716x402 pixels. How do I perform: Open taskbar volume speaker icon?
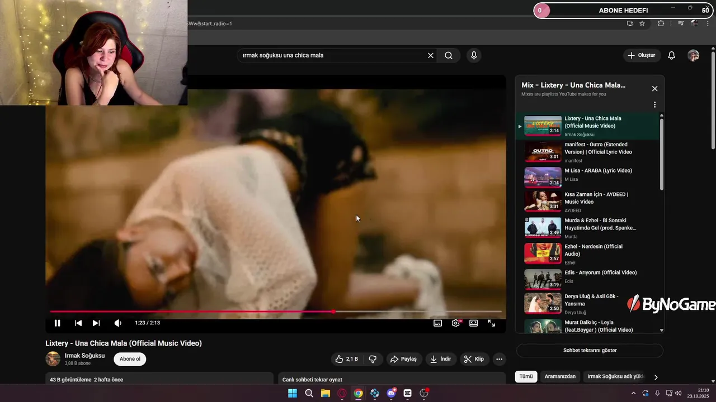[678, 393]
